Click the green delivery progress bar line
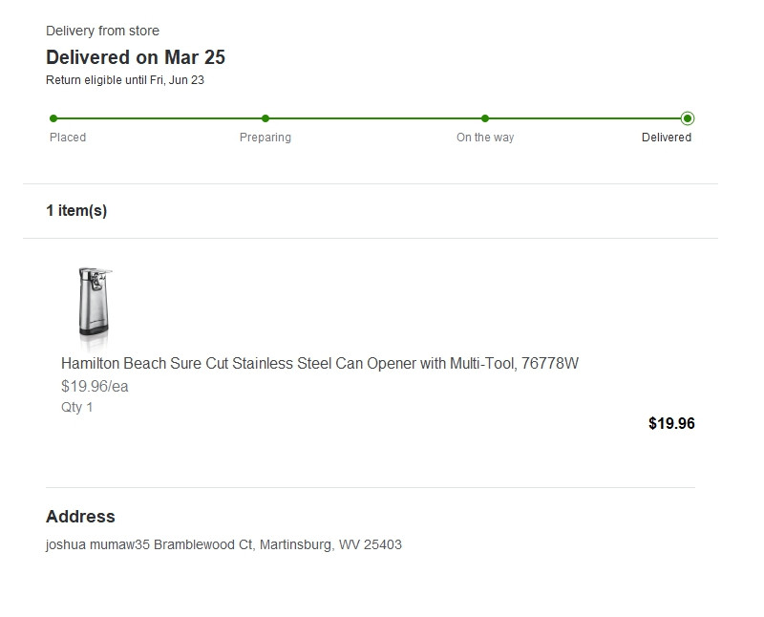 (x=372, y=118)
